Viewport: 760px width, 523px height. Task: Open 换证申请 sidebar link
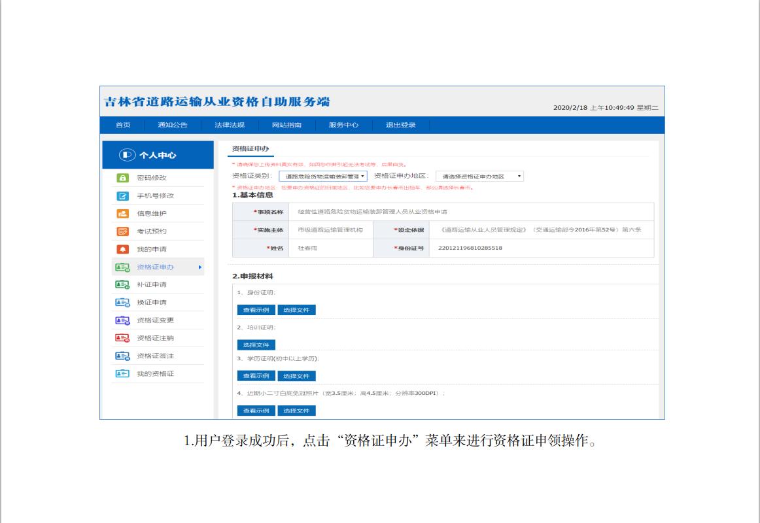click(152, 303)
